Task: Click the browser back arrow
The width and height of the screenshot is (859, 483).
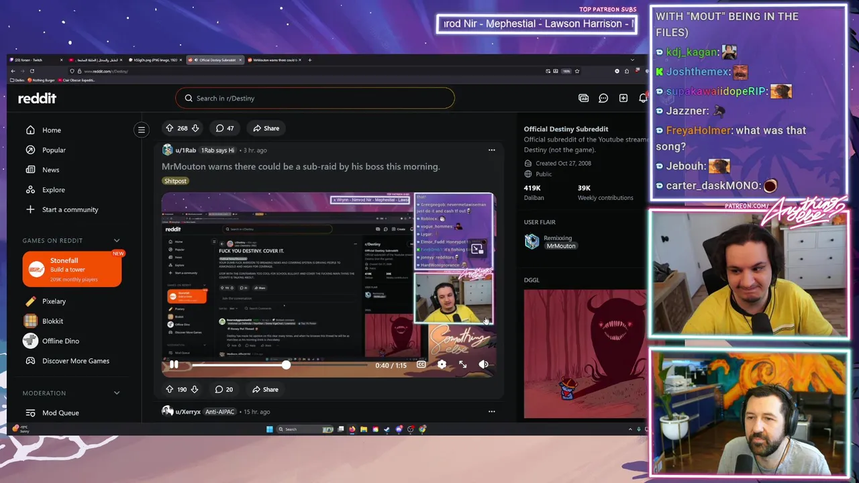Action: coord(13,70)
